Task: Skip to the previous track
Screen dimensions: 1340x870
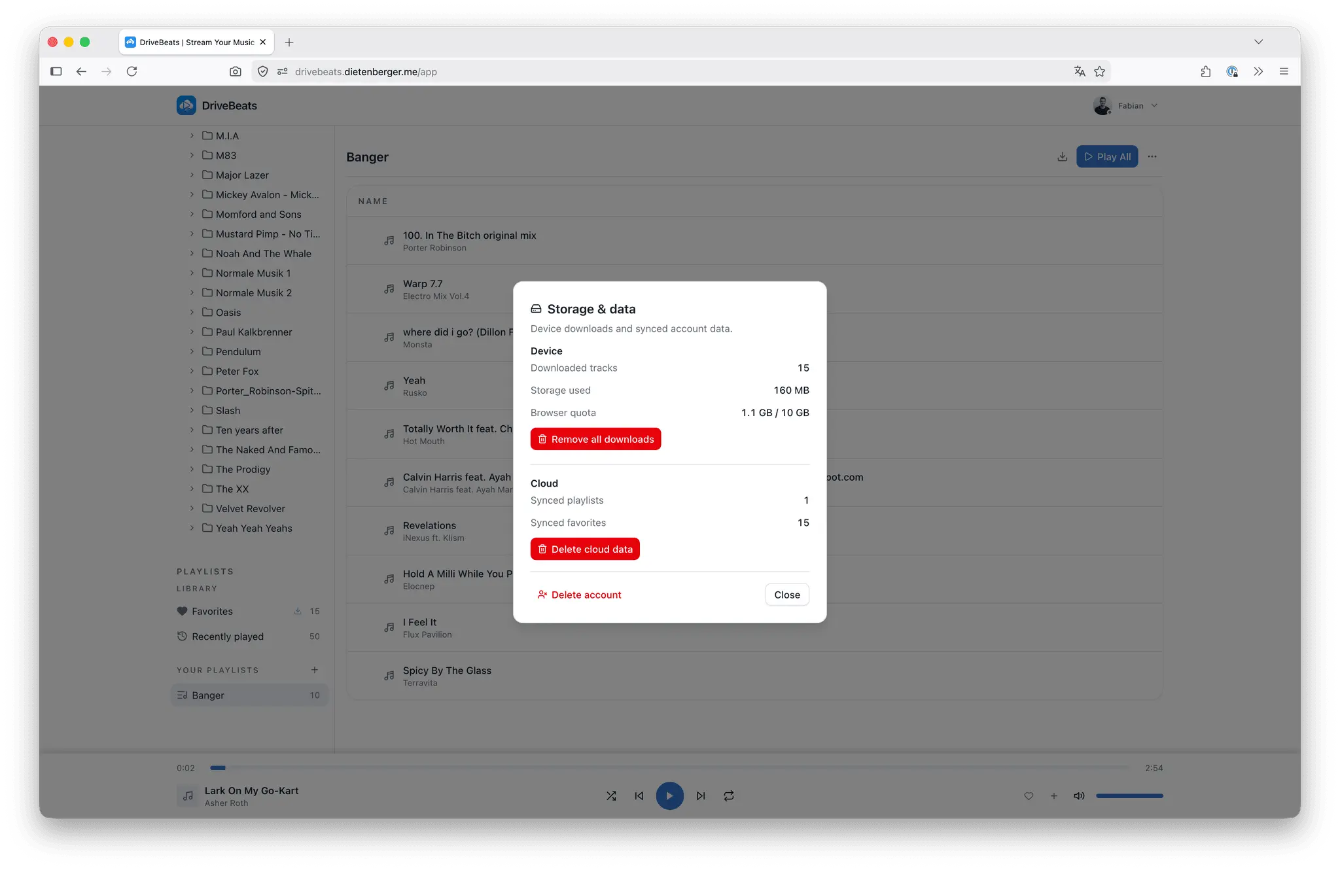Action: tap(639, 796)
